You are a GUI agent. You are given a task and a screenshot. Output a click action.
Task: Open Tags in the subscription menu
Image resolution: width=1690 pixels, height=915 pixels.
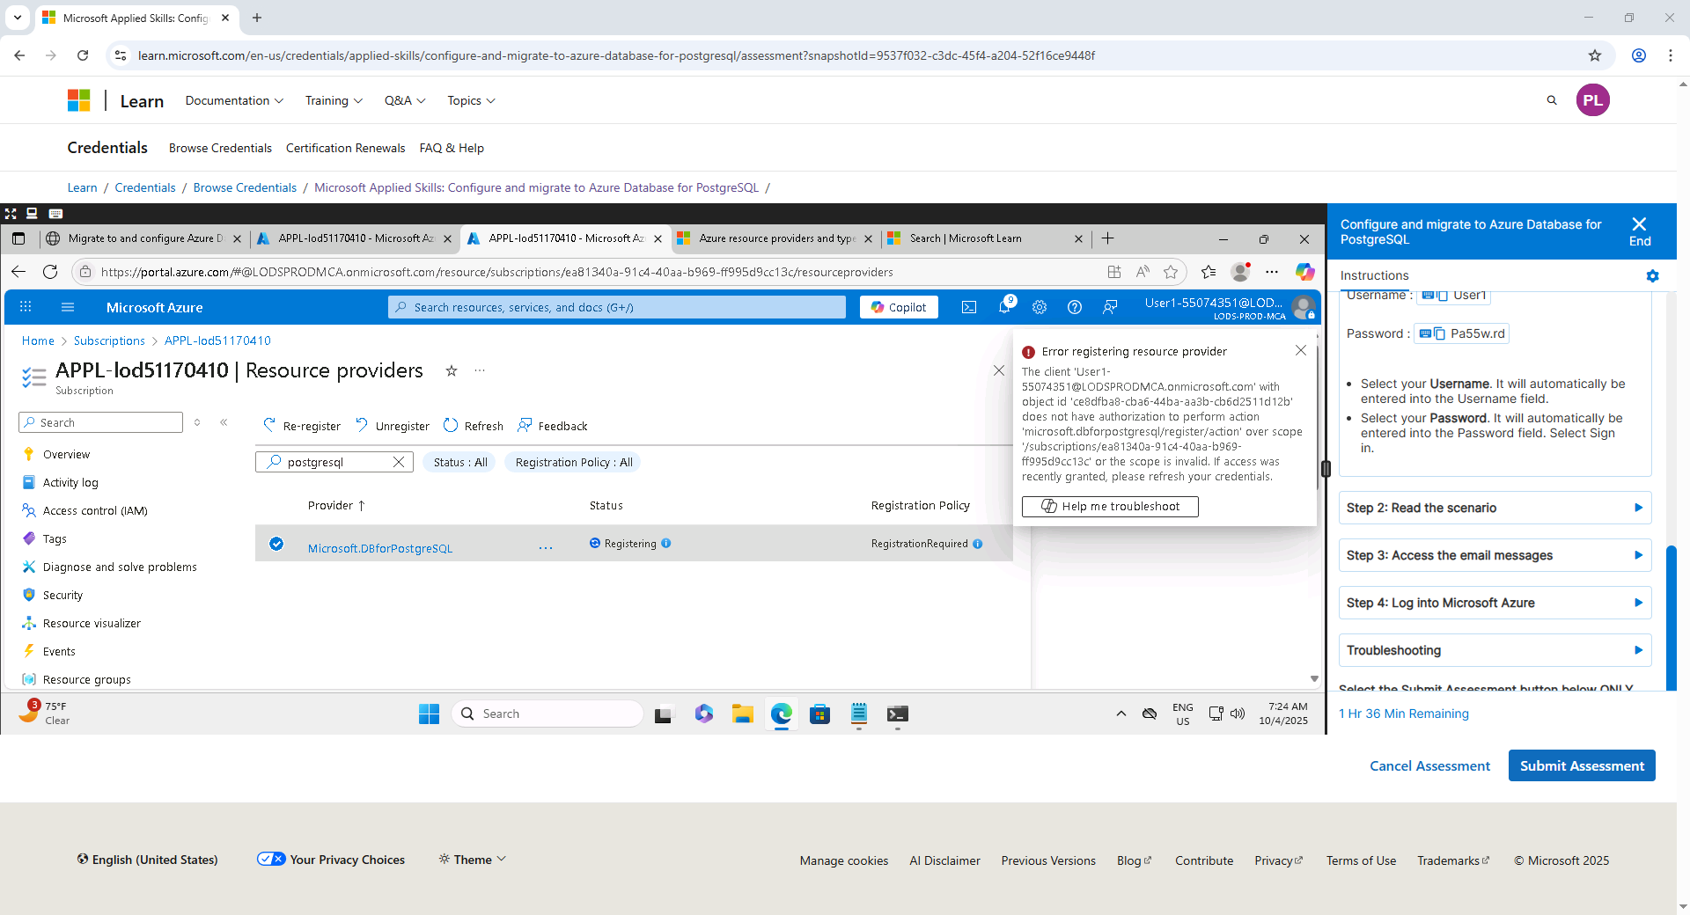coord(55,539)
